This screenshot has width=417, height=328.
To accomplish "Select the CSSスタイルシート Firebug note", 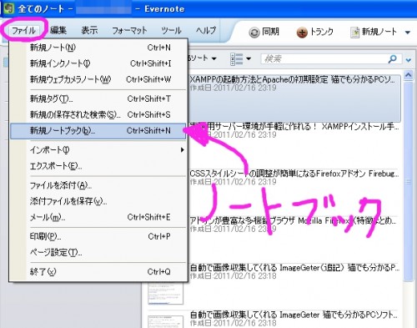I will point(294,193).
